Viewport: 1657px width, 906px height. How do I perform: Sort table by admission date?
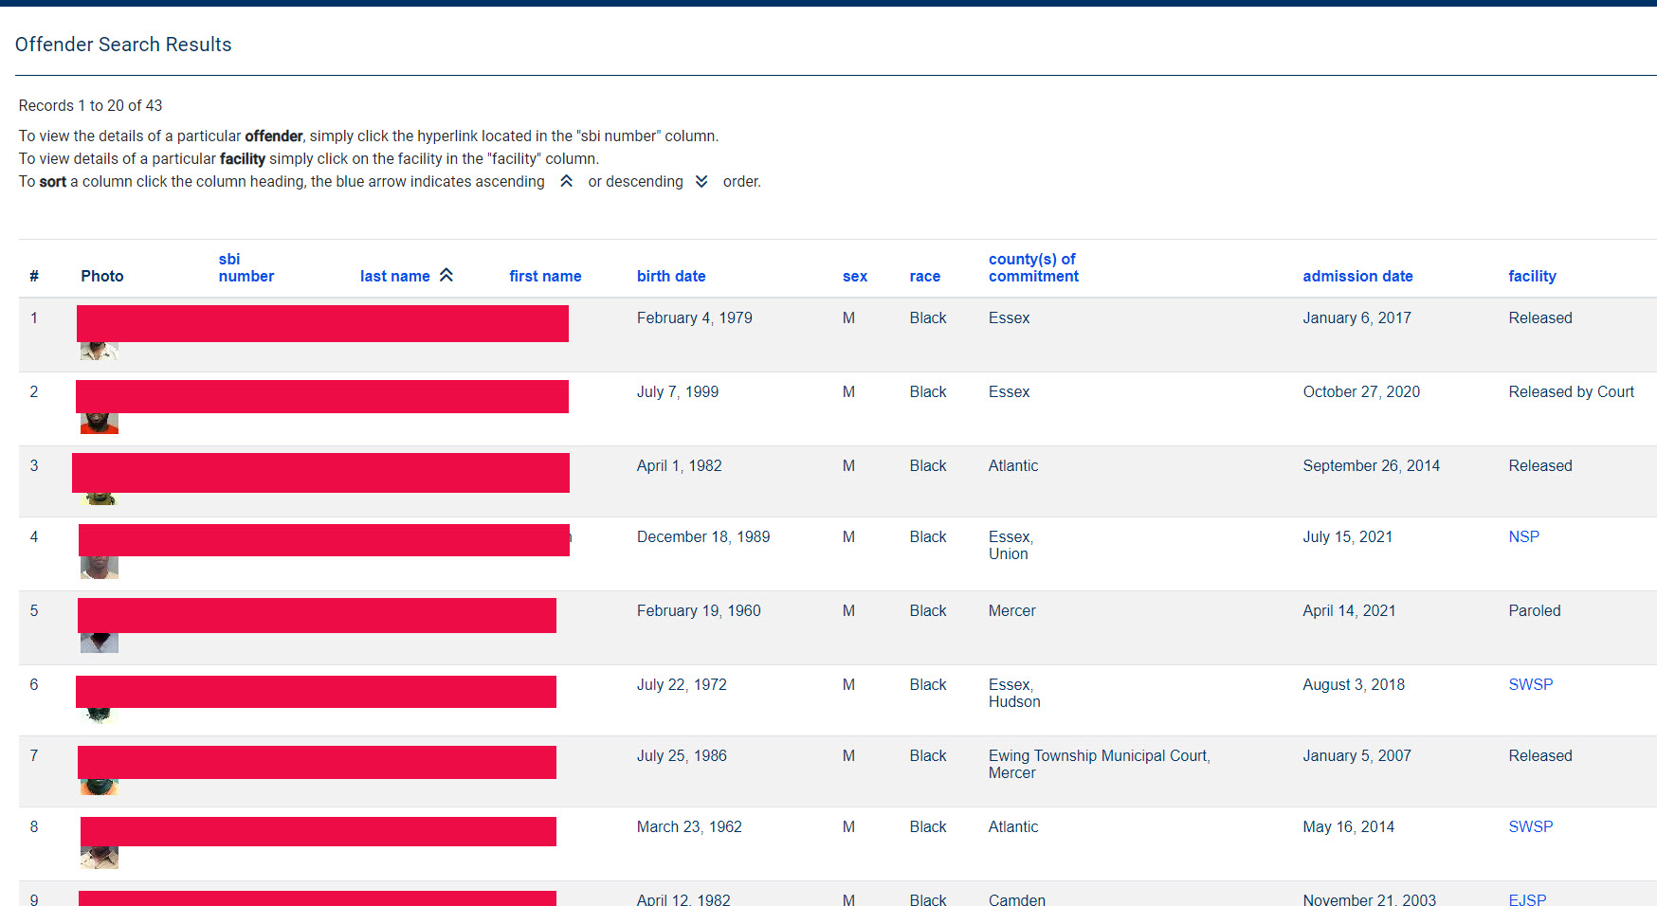pyautogui.click(x=1357, y=276)
